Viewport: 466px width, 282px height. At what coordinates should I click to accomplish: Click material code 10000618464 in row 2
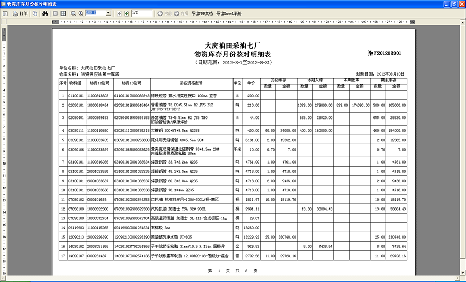click(98, 105)
